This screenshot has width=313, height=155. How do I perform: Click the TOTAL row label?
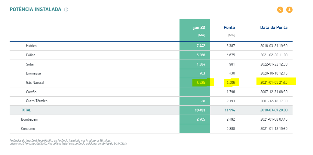tap(26, 110)
